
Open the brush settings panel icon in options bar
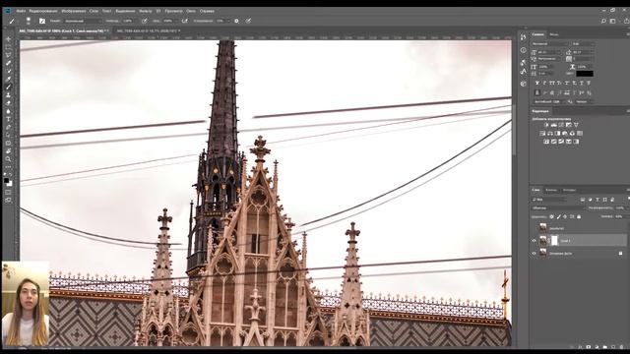42,21
